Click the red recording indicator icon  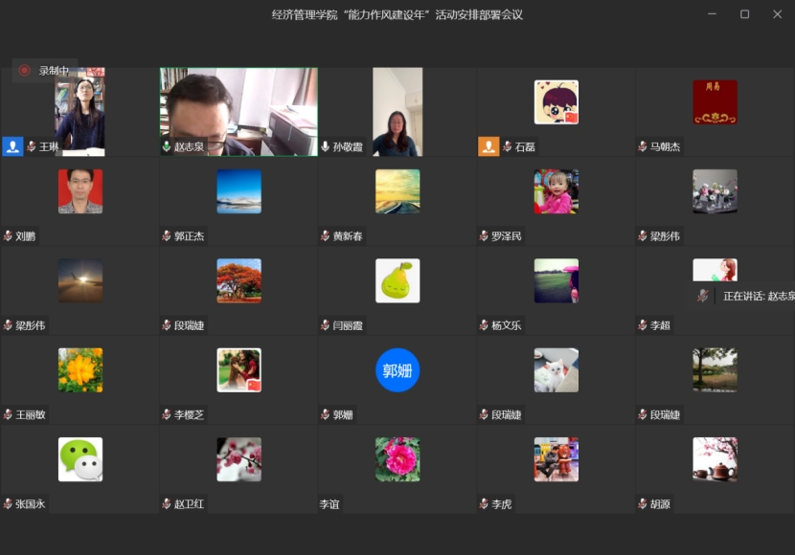coord(25,70)
